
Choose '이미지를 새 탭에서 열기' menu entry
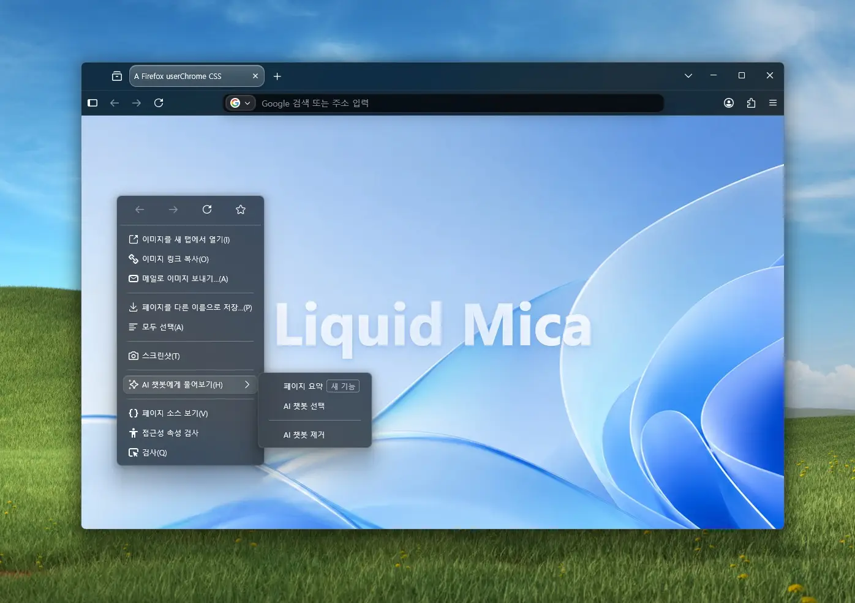click(190, 239)
